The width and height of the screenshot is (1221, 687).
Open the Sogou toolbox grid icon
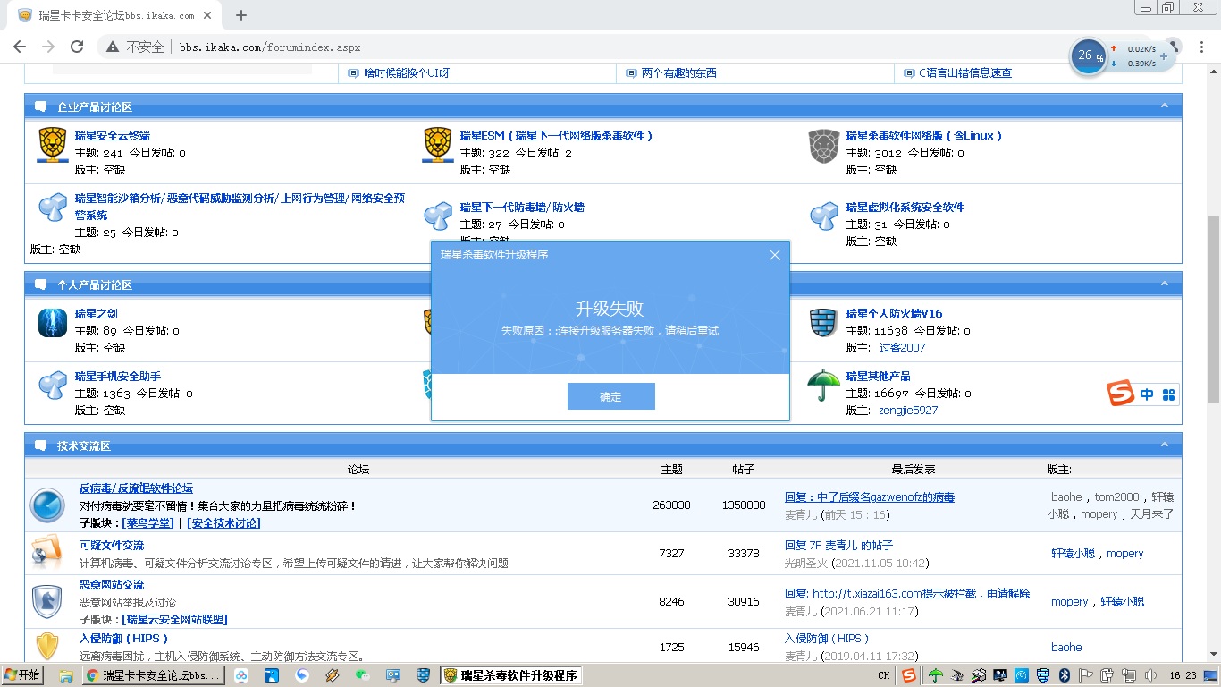click(x=1168, y=394)
